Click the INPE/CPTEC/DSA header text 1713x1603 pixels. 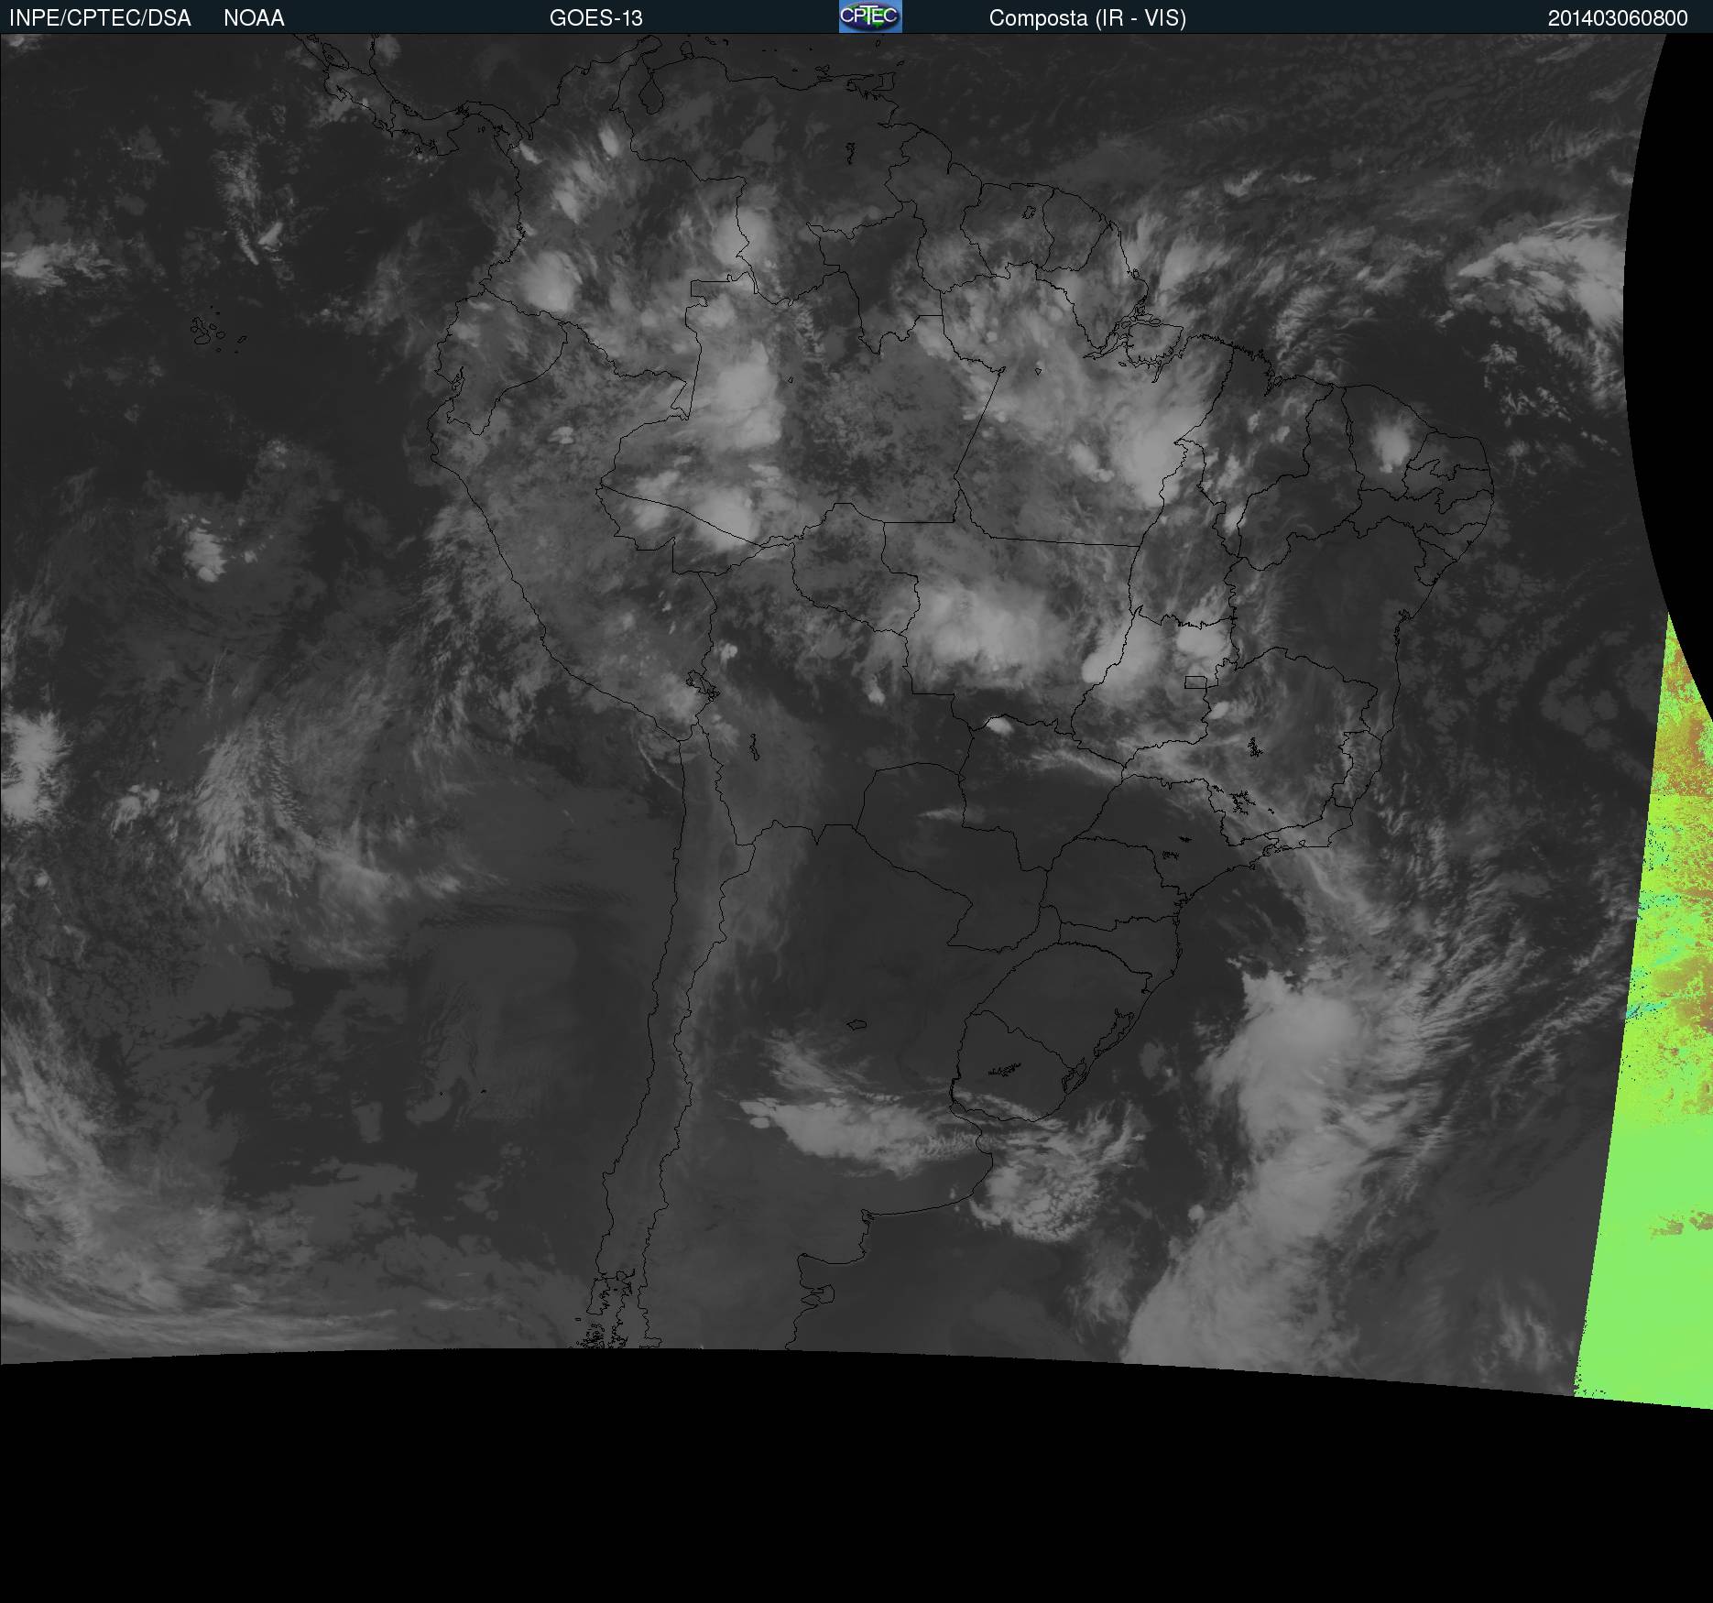point(100,18)
